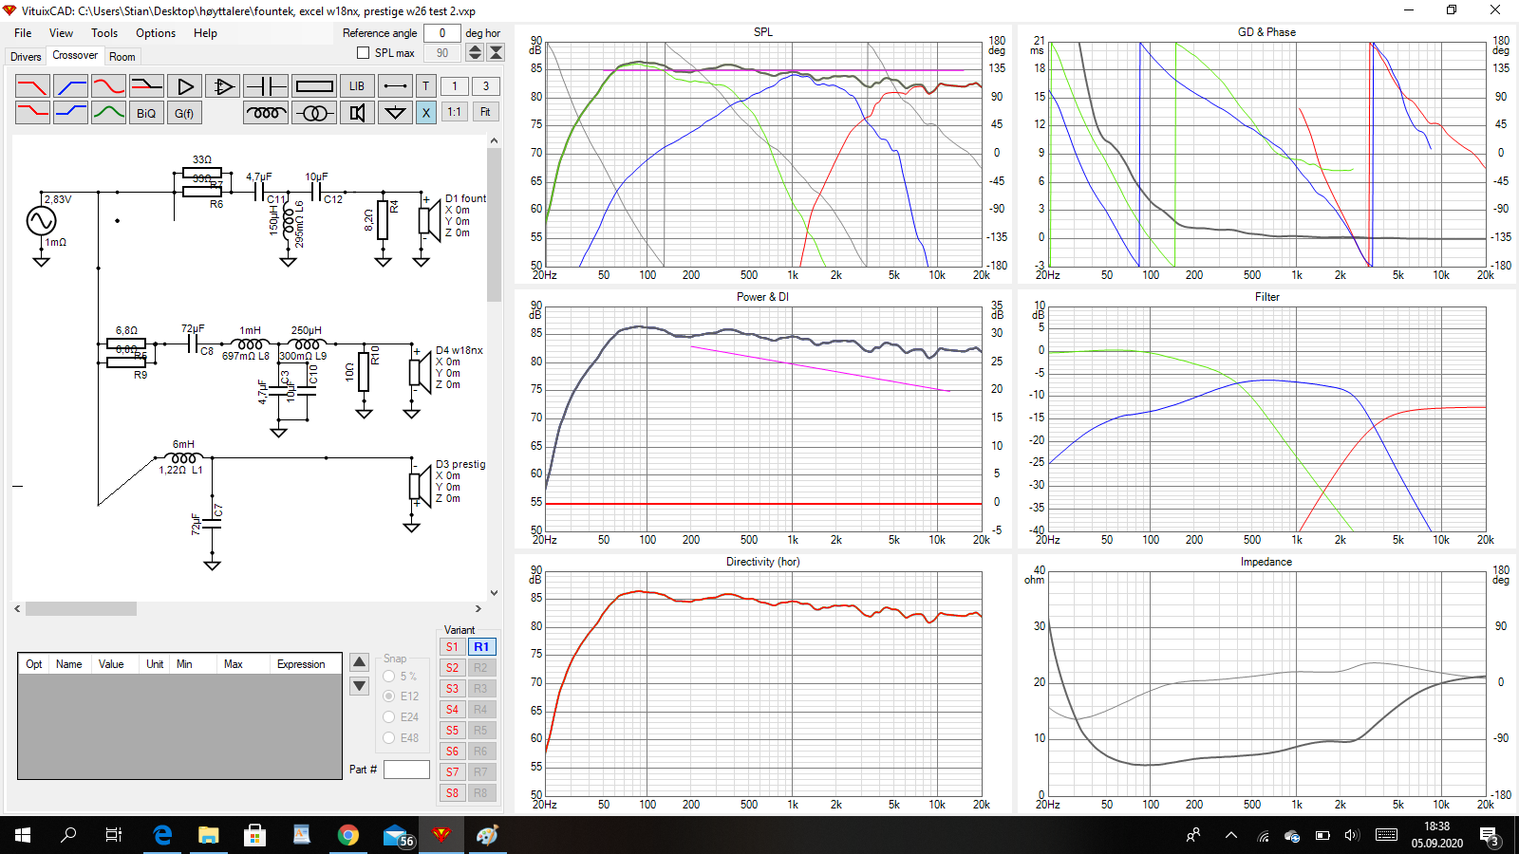Click the T text tool button
Screen dimensions: 1519x854
425,86
